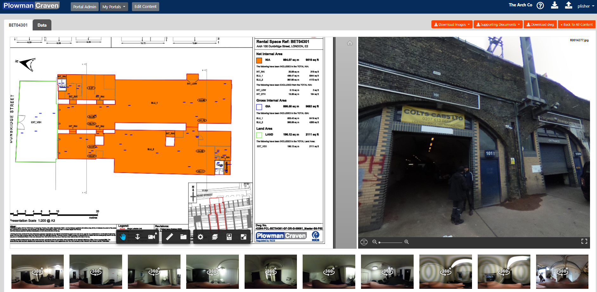Click the measure ruler tool

(169, 237)
